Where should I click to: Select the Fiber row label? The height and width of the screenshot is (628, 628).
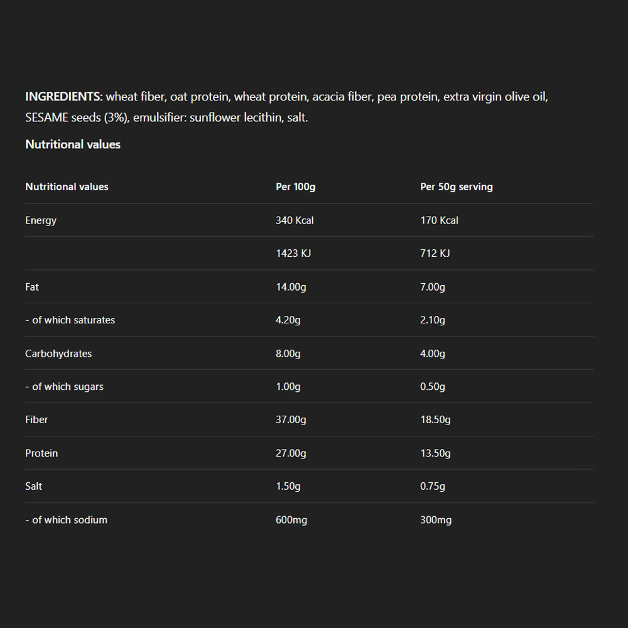point(36,420)
